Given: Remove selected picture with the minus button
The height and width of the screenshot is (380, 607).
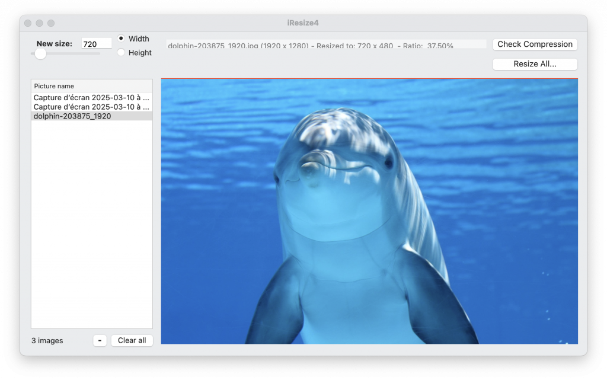Looking at the screenshot, I should pyautogui.click(x=100, y=340).
